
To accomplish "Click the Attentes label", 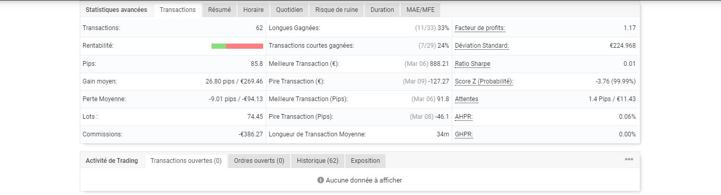I will [466, 99].
